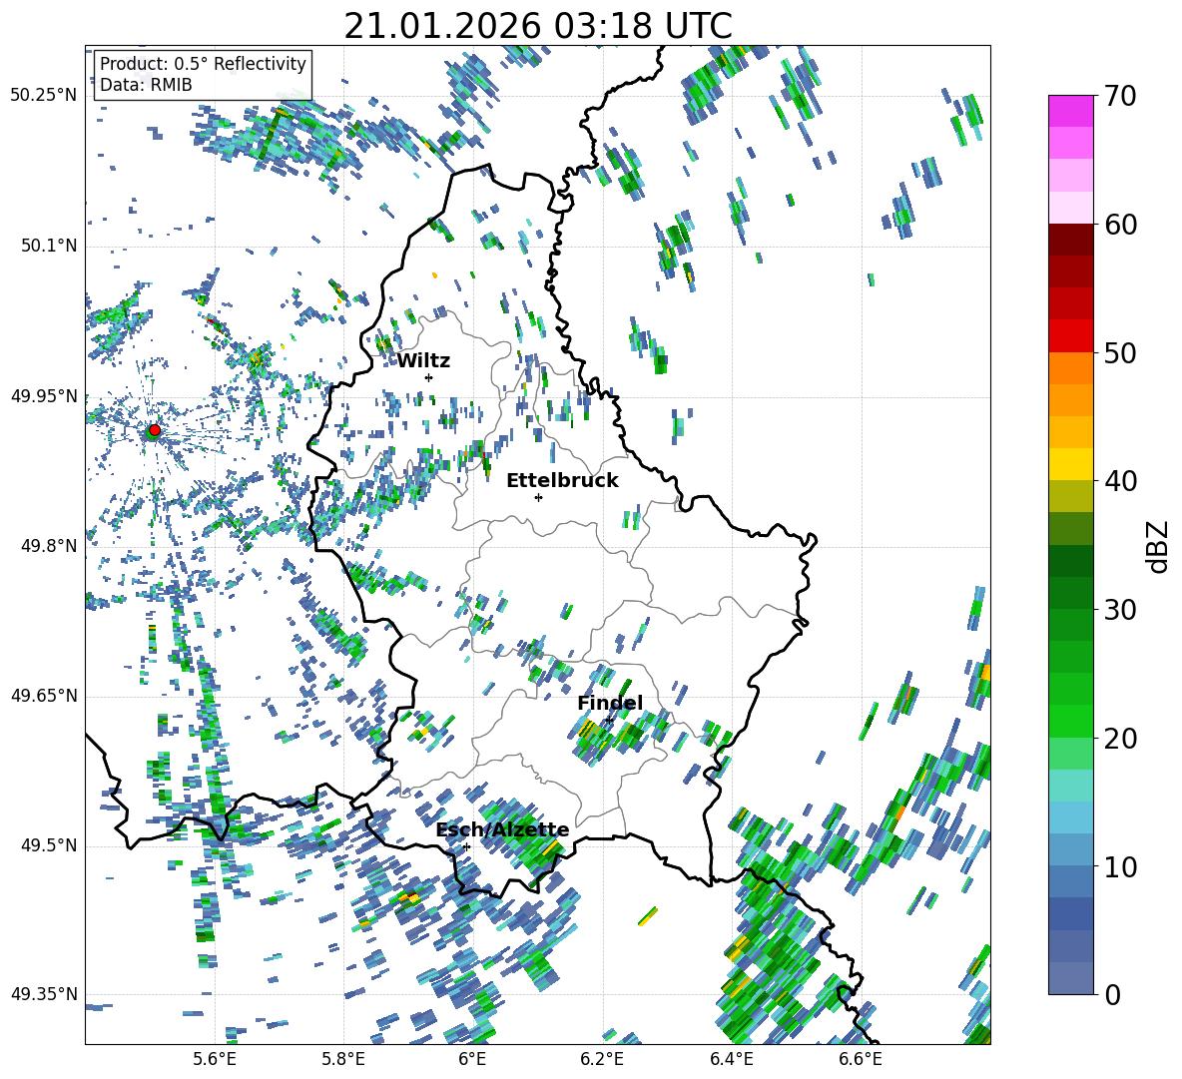Click the 5.8°E longitude label

[x=343, y=1059]
